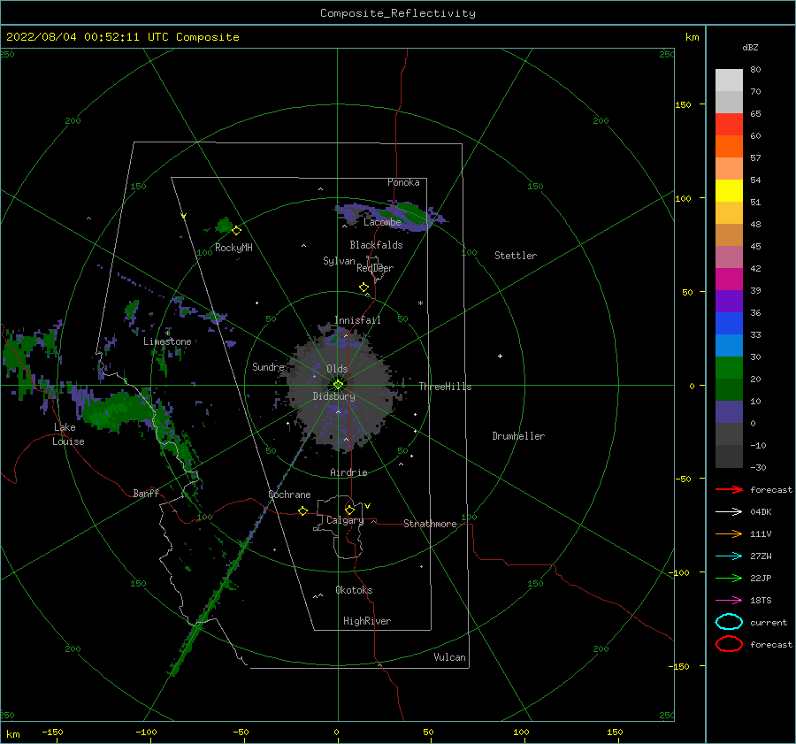Click the cyan current ellipse symbol
This screenshot has height=744, width=796.
click(729, 622)
